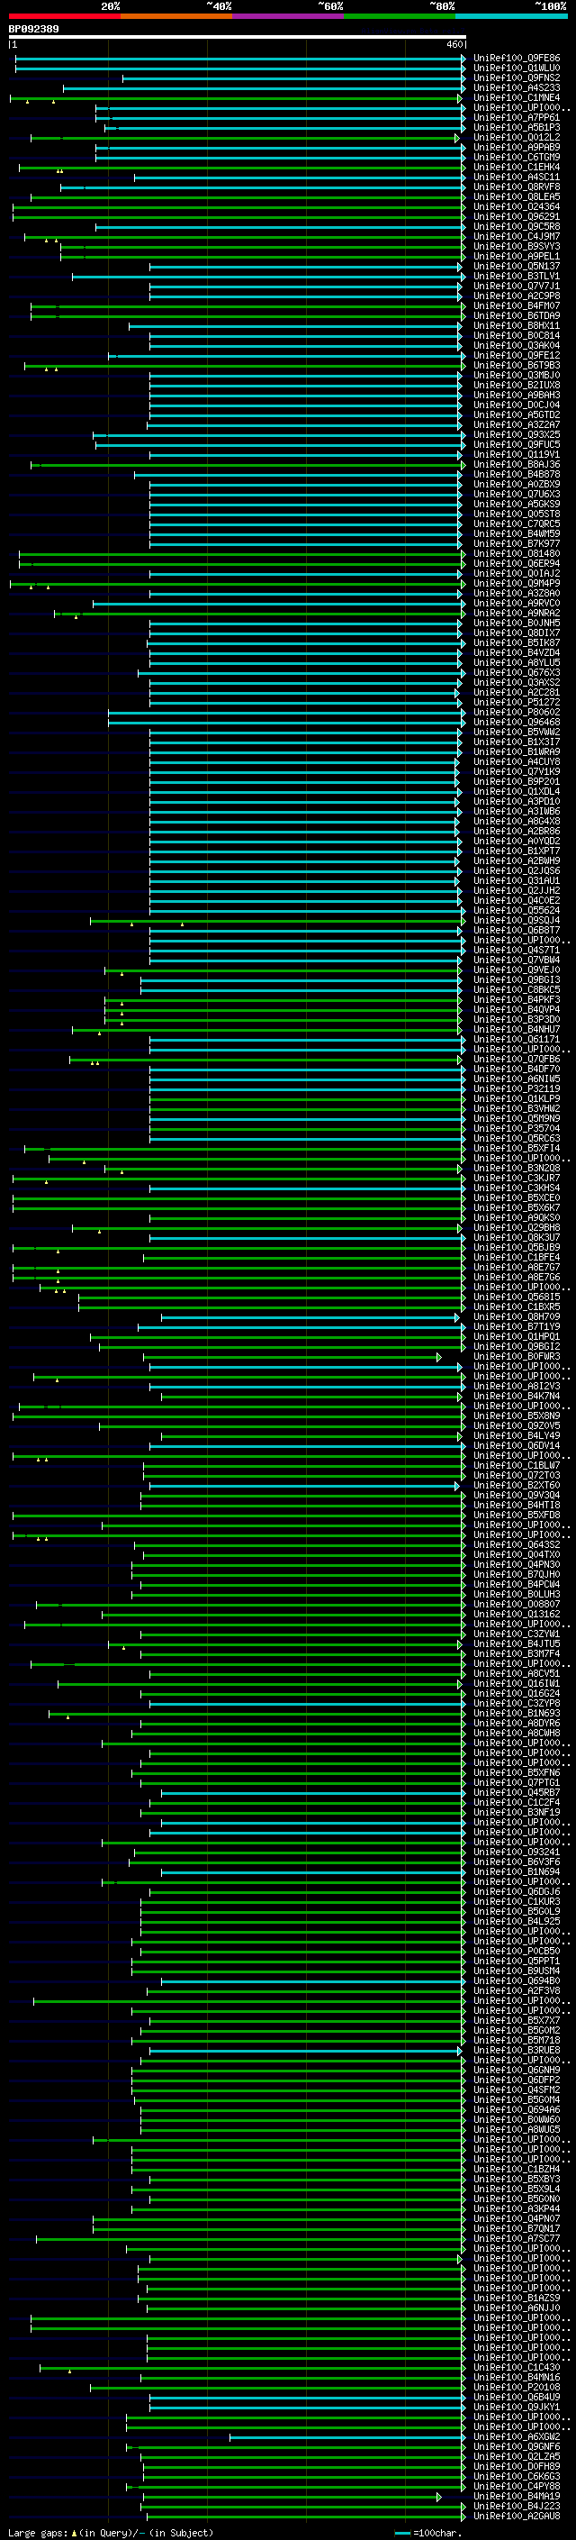Select hit label UniRef100_A7SC77

517,2238
